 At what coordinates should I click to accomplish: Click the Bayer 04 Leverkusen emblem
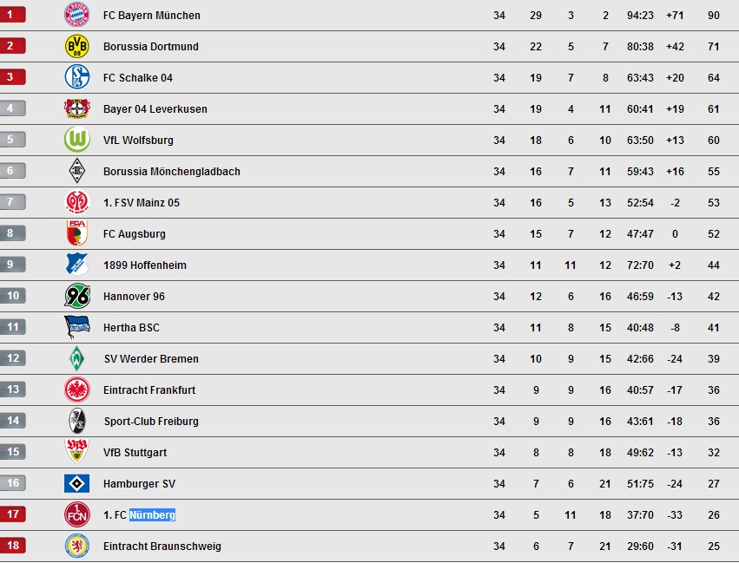click(x=76, y=108)
